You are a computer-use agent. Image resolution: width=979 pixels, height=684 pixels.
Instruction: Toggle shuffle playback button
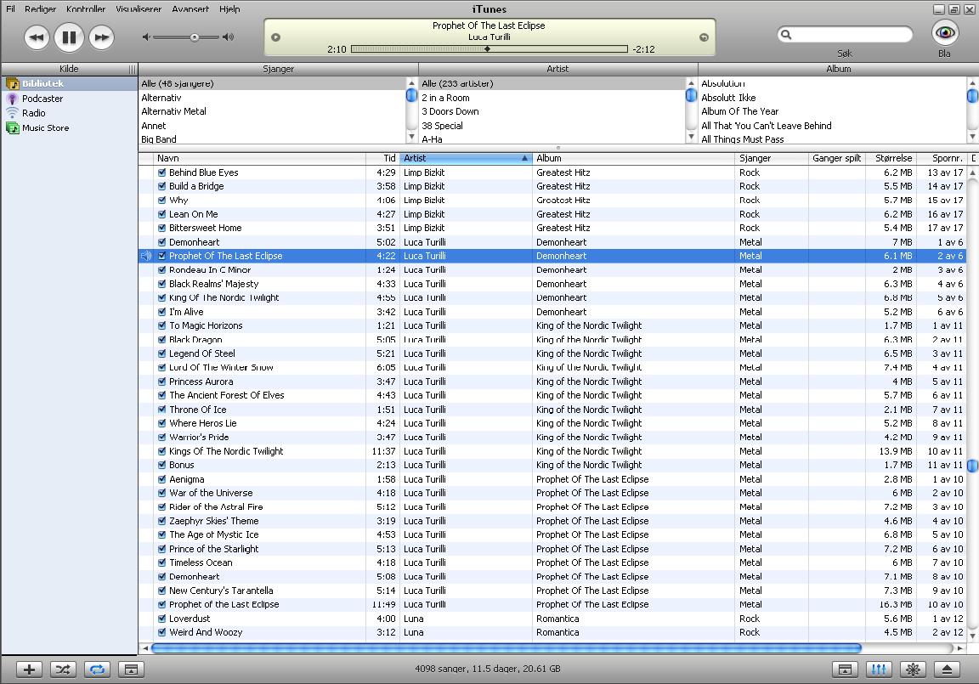pyautogui.click(x=63, y=670)
